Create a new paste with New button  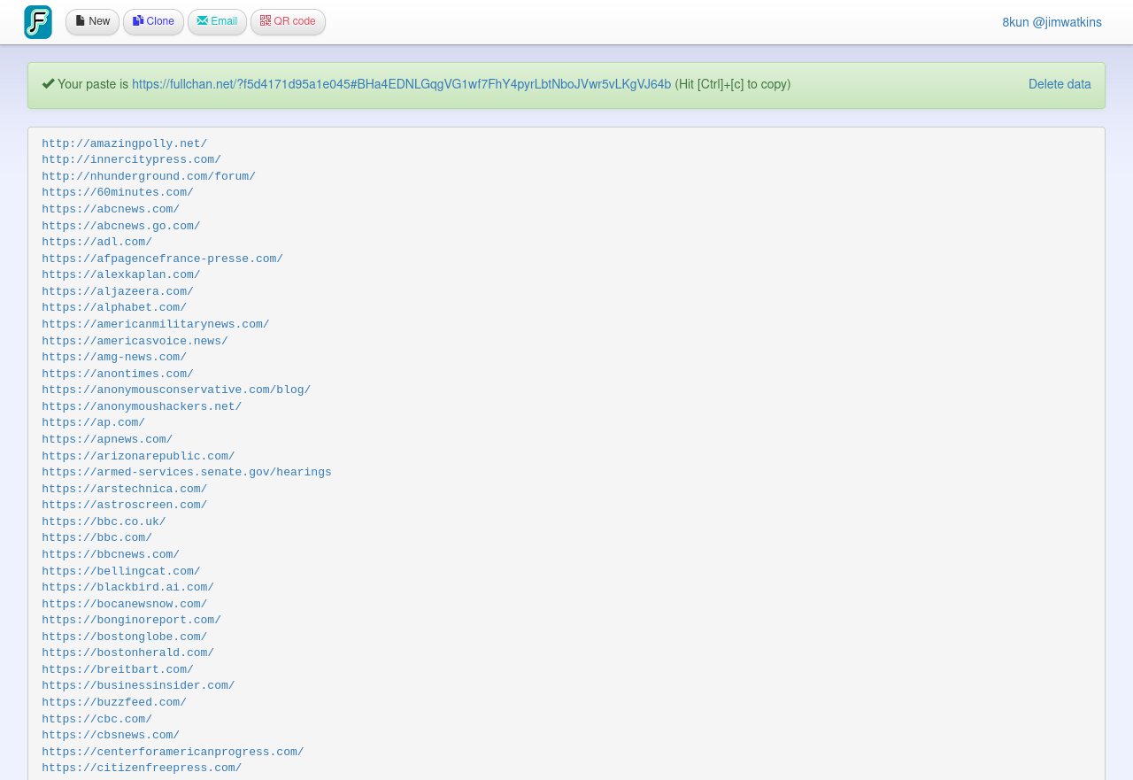point(92,22)
